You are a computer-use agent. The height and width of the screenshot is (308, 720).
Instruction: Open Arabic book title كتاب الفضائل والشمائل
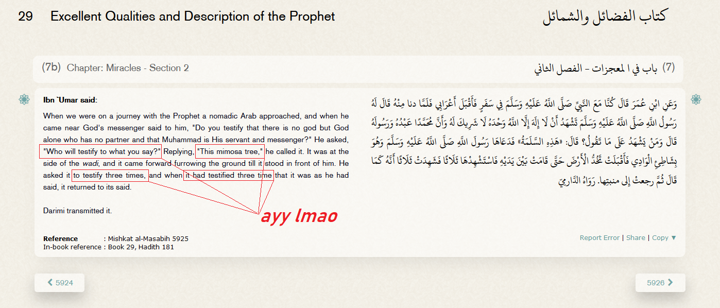(x=604, y=16)
